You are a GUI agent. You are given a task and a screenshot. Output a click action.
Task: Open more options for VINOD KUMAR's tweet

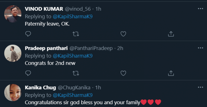(x=201, y=9)
